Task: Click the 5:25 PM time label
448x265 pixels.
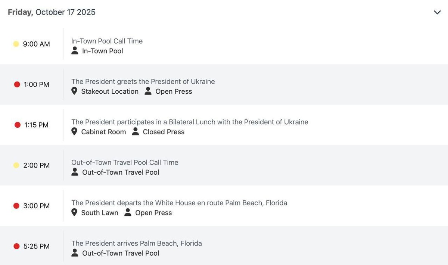Action: coord(37,246)
